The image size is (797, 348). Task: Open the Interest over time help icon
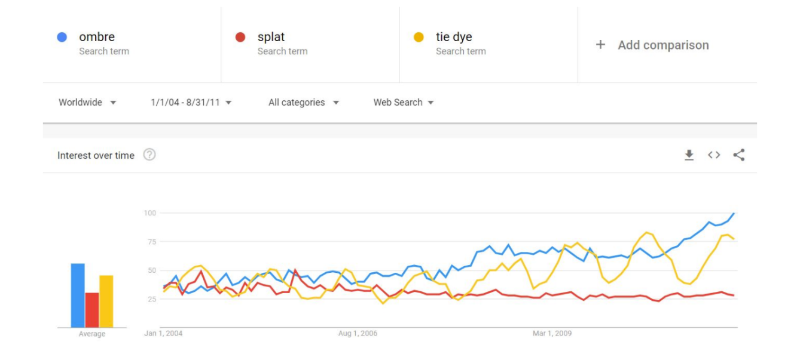149,155
